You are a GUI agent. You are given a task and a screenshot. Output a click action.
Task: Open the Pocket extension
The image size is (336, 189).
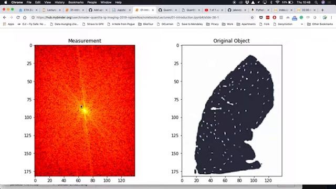click(261, 17)
